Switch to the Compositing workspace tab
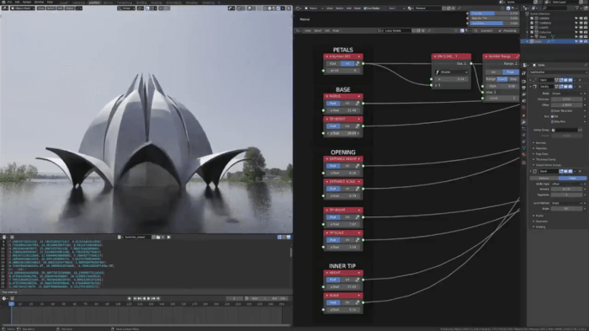 click(x=125, y=3)
